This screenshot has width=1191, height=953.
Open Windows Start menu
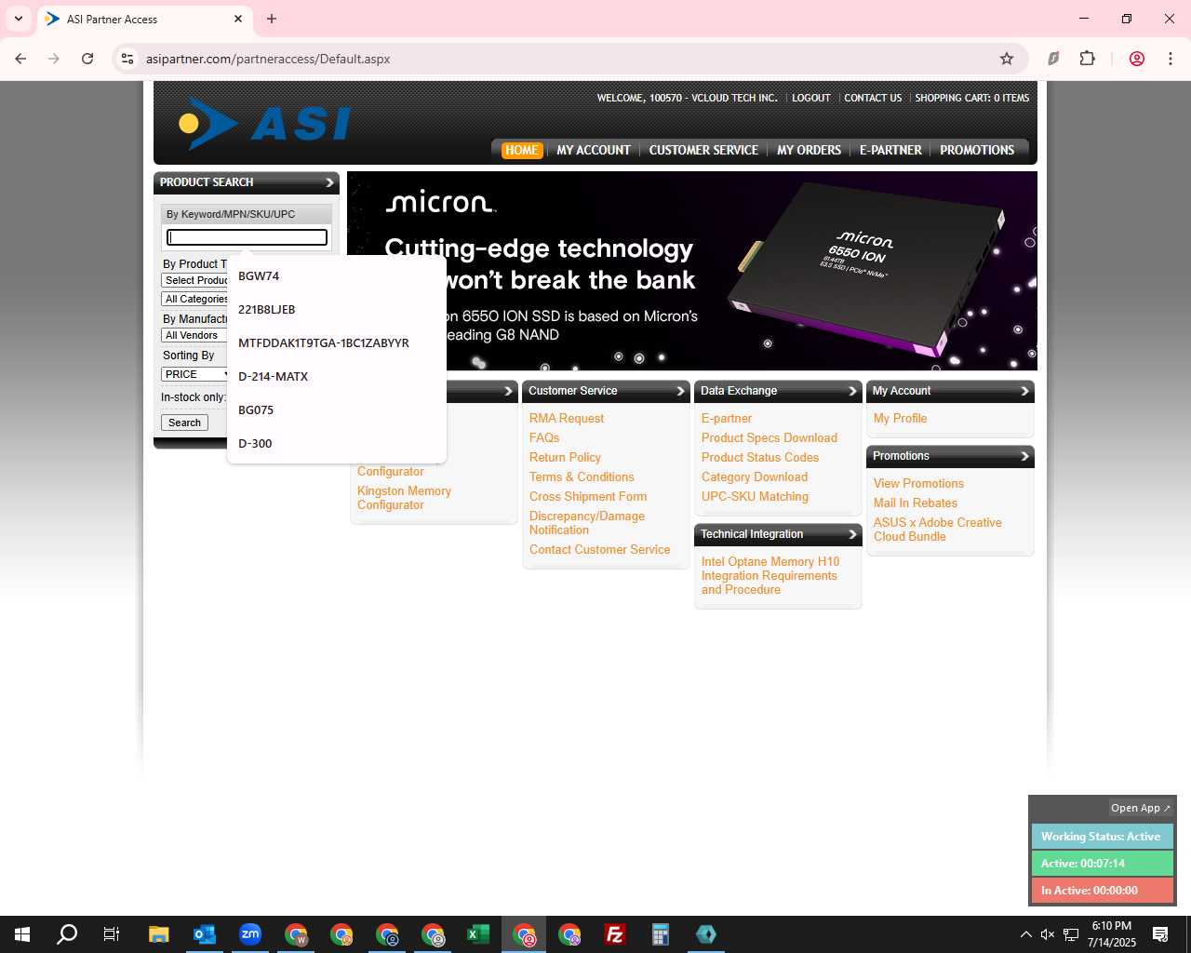(x=22, y=934)
